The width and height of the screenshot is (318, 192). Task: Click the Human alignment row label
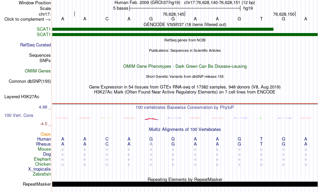tap(44, 139)
